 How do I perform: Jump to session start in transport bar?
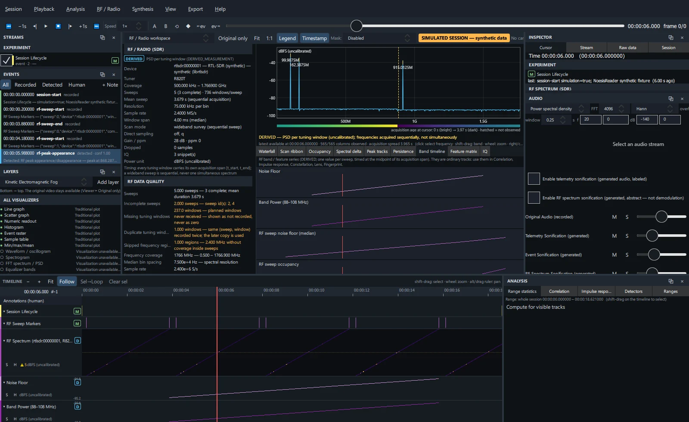pos(9,26)
